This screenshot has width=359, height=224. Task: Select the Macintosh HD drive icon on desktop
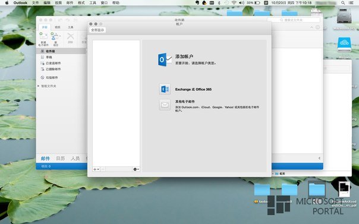tap(344, 16)
